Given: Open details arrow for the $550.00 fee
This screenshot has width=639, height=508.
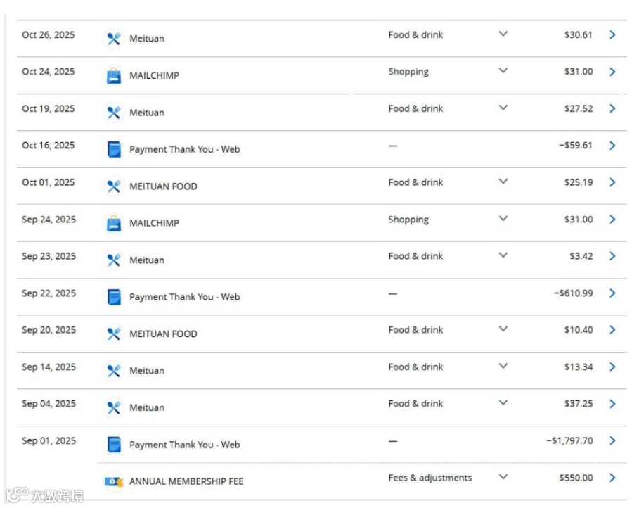Looking at the screenshot, I should coord(612,478).
